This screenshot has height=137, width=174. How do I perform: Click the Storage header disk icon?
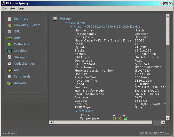point(55,19)
